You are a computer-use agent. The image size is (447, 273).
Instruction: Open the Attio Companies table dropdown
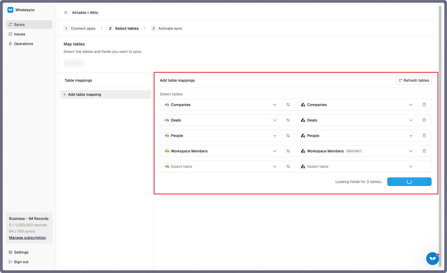[357, 105]
